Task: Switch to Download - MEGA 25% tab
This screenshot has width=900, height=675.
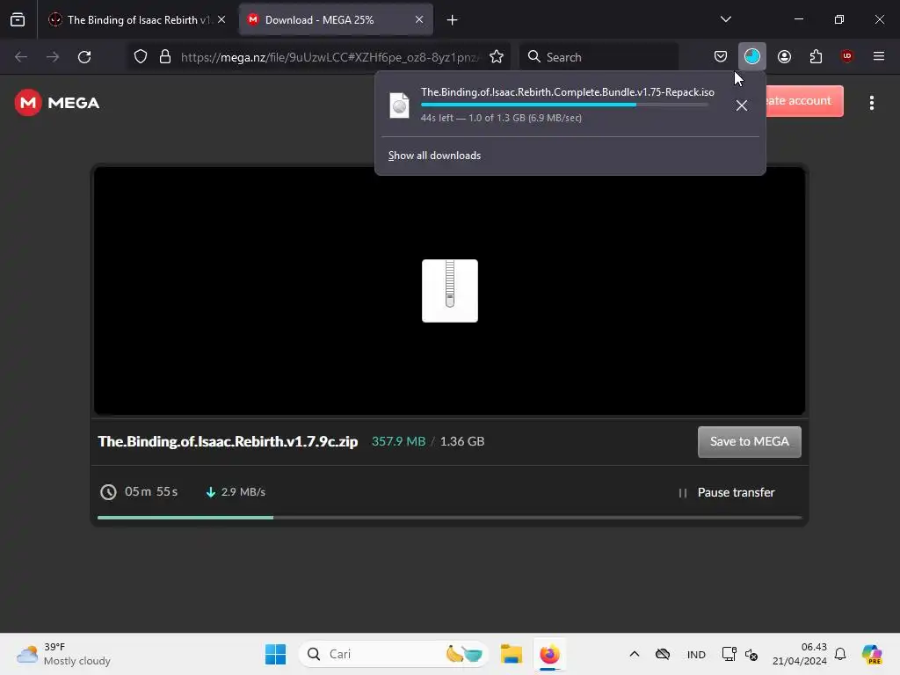Action: click(336, 19)
